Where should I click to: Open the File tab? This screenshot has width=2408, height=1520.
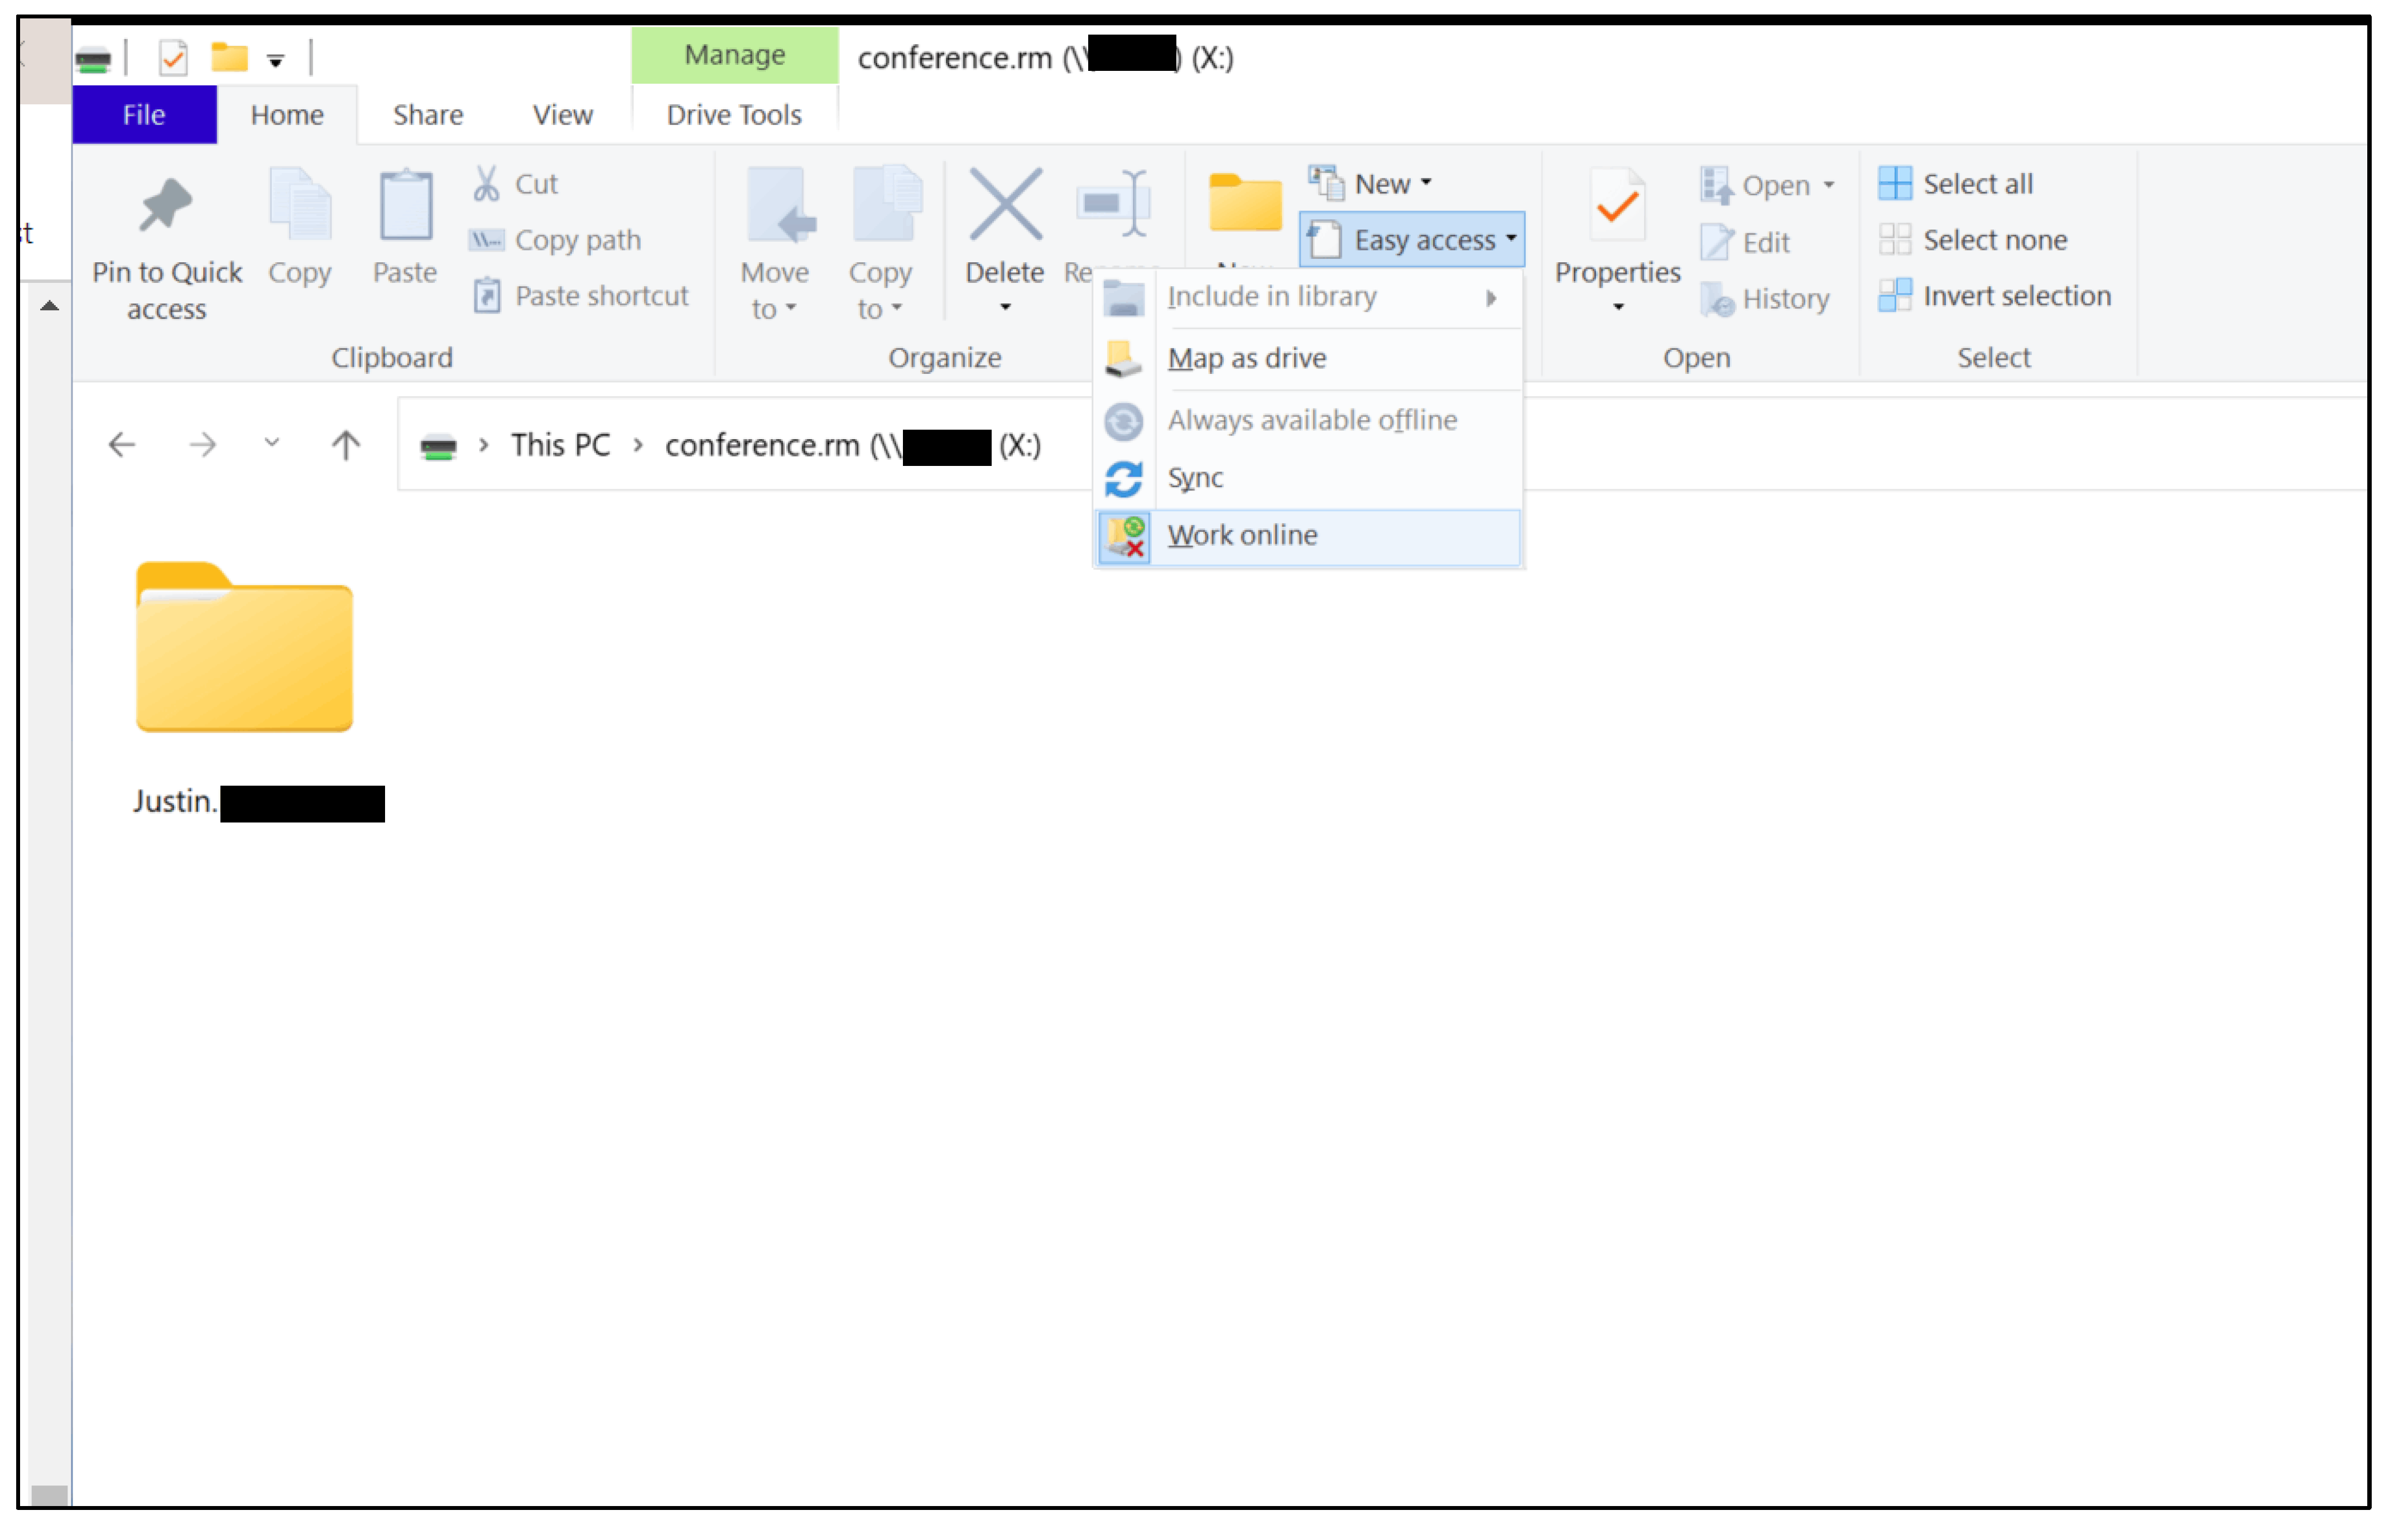(x=144, y=115)
